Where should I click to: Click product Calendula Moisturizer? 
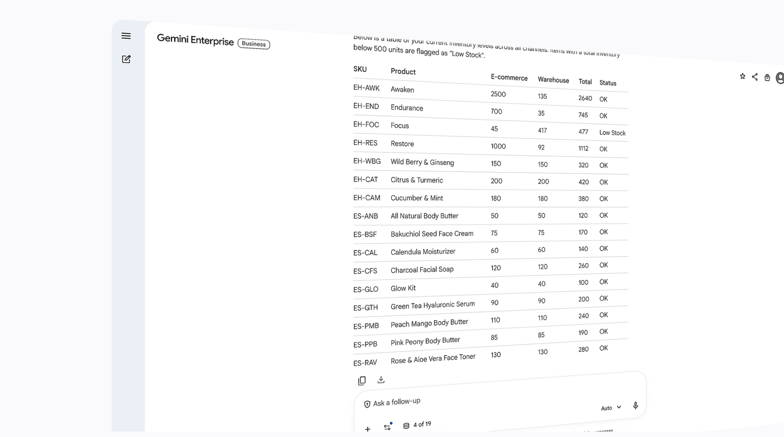(423, 252)
